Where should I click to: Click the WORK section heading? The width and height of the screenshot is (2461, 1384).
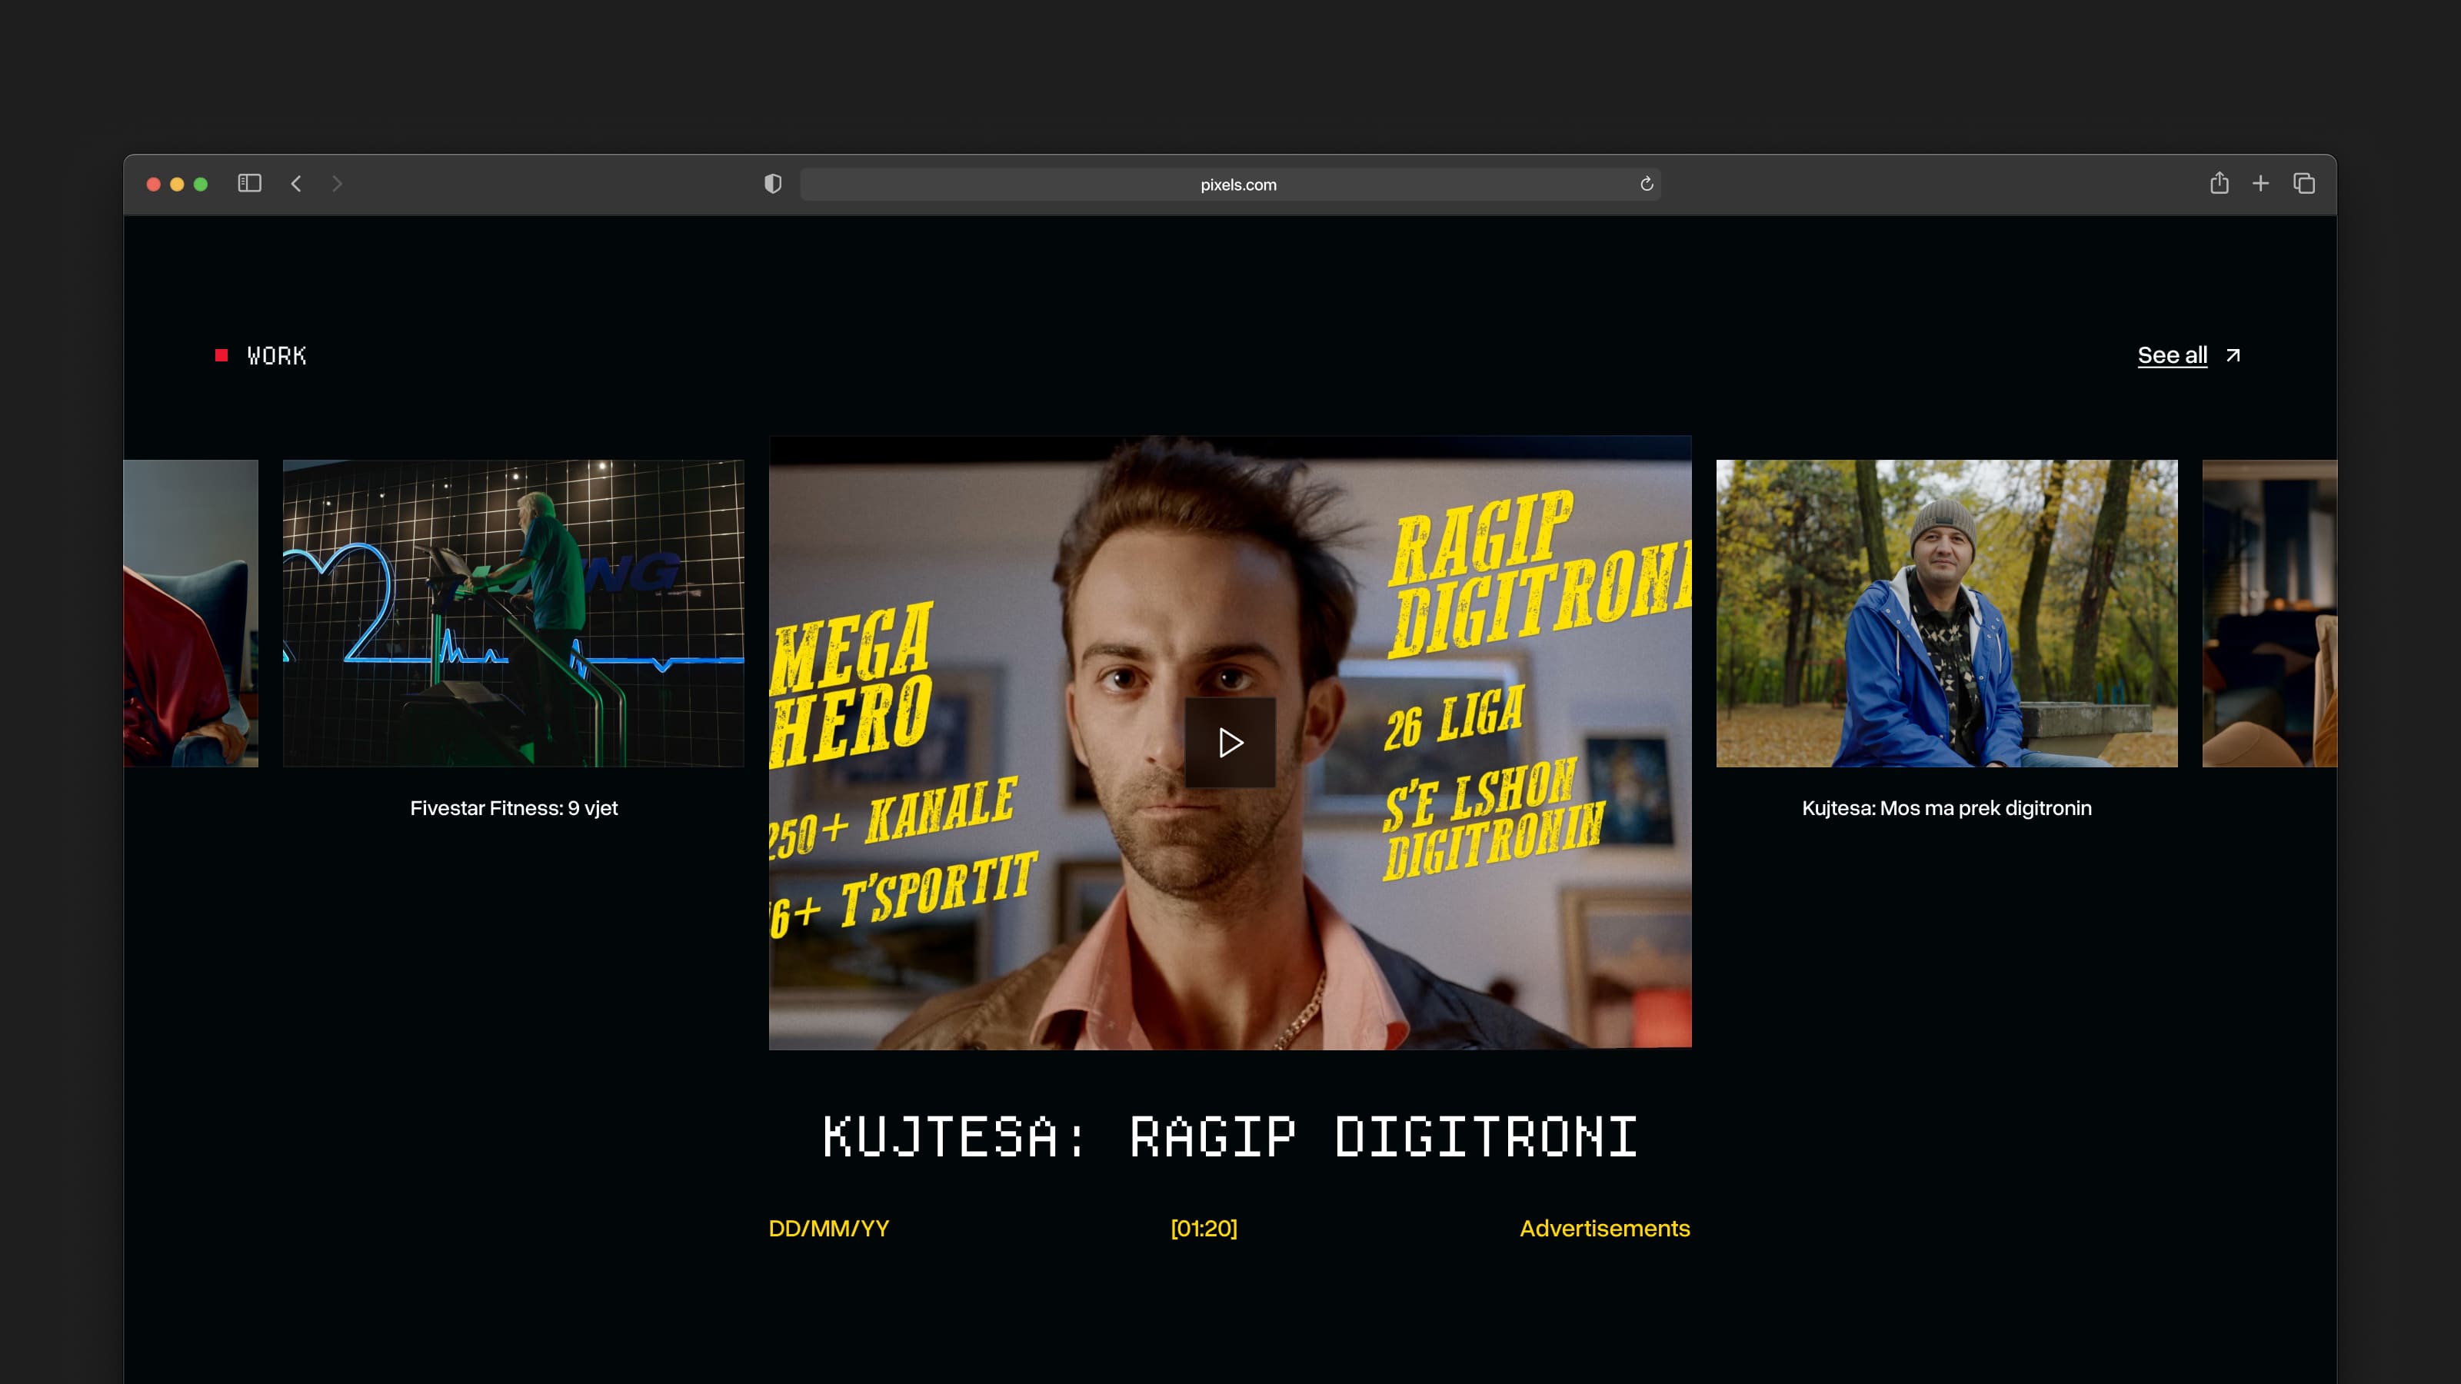coord(276,355)
